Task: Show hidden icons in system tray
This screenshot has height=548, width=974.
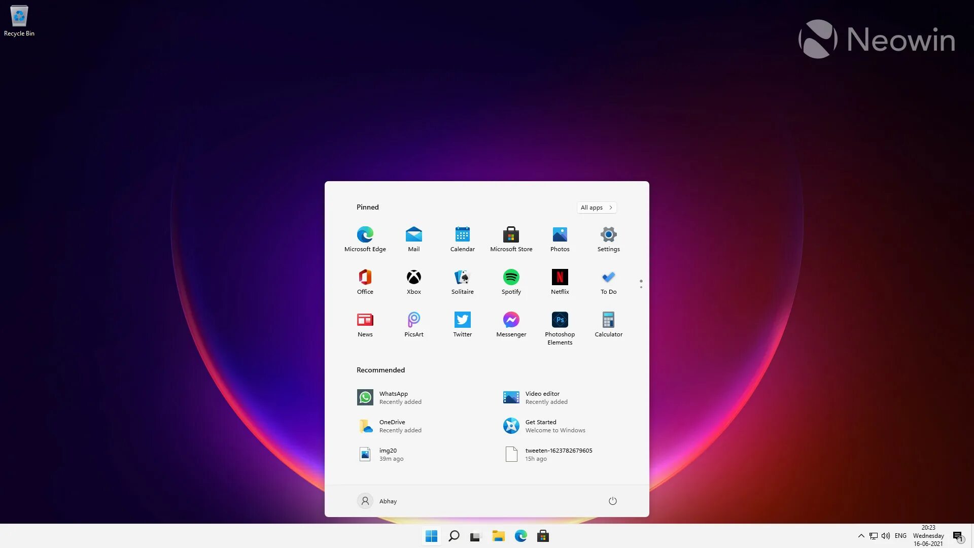Action: click(x=861, y=536)
